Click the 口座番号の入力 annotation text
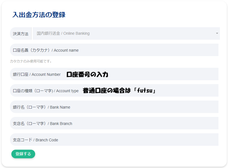 87,74
